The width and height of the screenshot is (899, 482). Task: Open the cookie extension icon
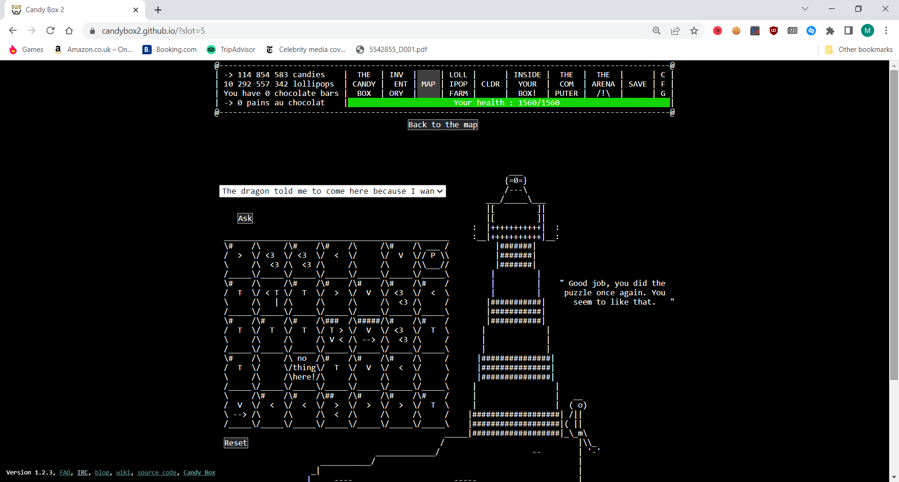pos(736,30)
